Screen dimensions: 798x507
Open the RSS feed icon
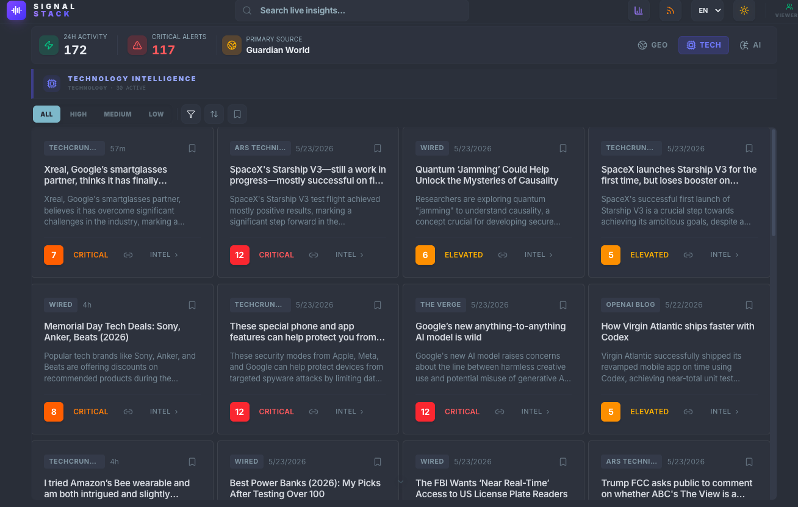click(x=670, y=10)
